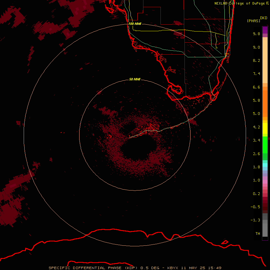Select the bright green segment of the color bar
The height and width of the screenshot is (270, 270).
pyautogui.click(x=265, y=145)
